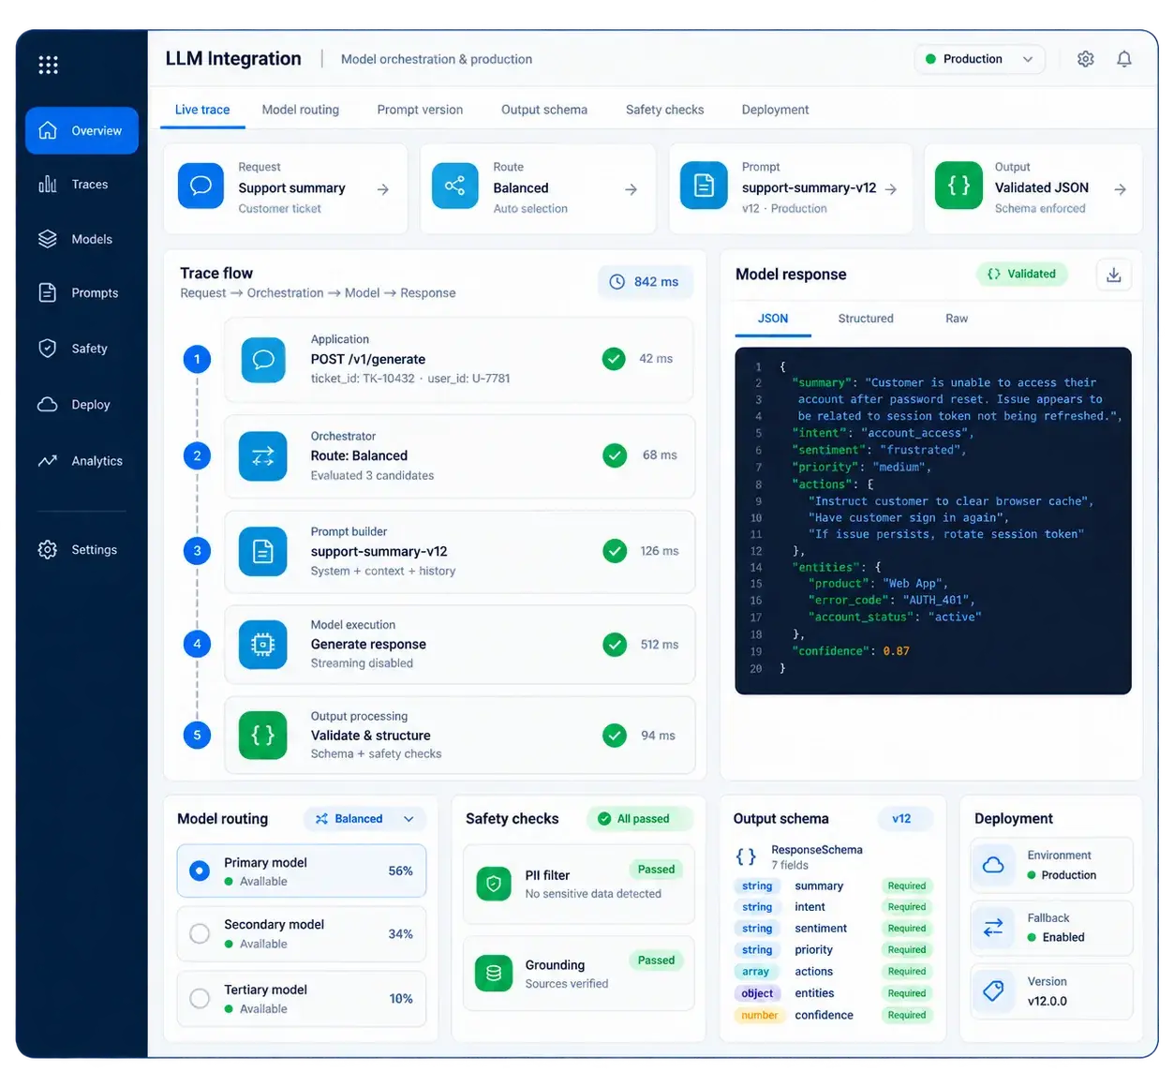Click the Grounding database icon
The height and width of the screenshot is (1072, 1174).
(x=494, y=974)
